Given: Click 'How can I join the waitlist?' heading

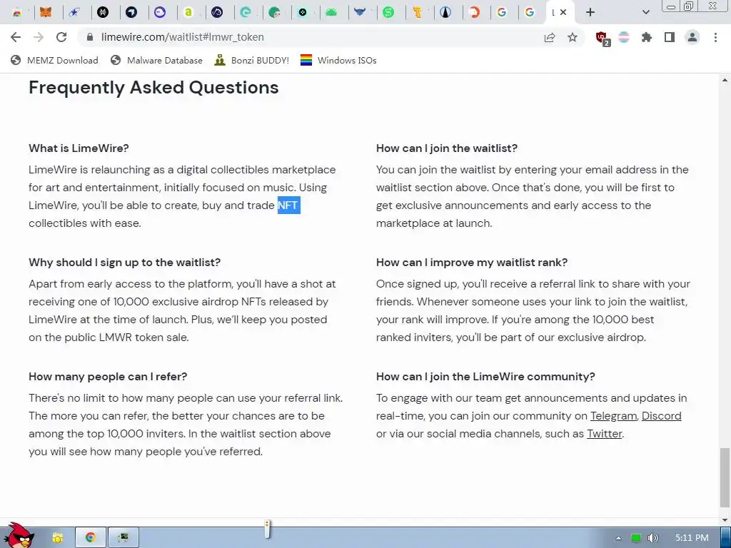Looking at the screenshot, I should (447, 148).
